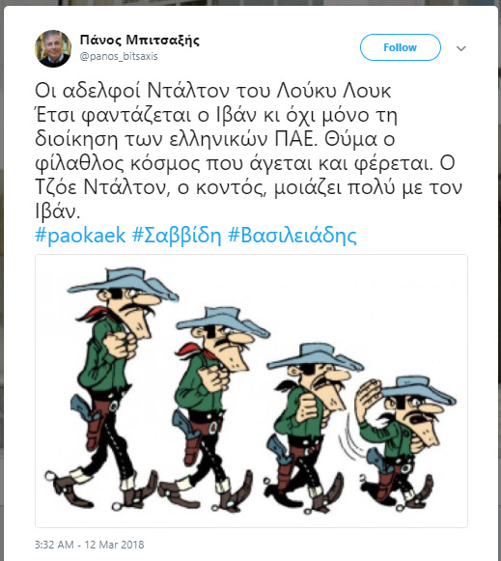Viewport: 501px width, 561px height.
Task: Click the tallest Dalton brother in image
Action: coord(111,388)
